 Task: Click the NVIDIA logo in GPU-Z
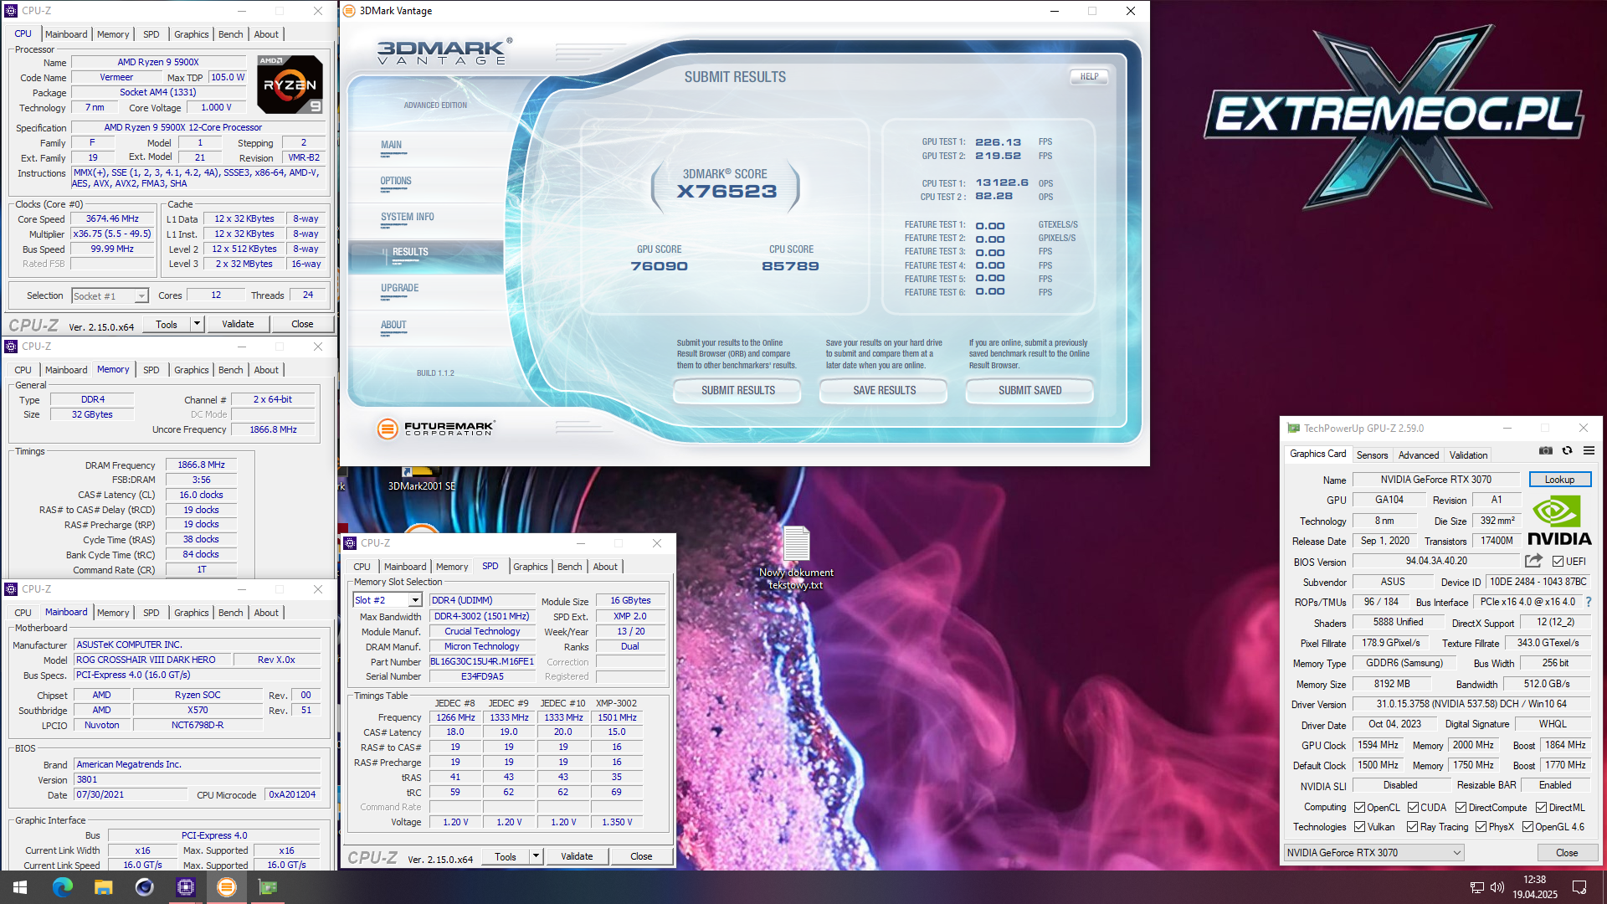tap(1559, 521)
